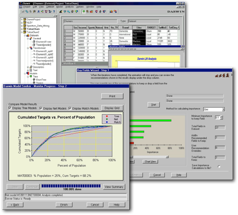This screenshot has height=215, width=238.
Task: Click the Print button in Model Seeker
Action: [x=112, y=96]
